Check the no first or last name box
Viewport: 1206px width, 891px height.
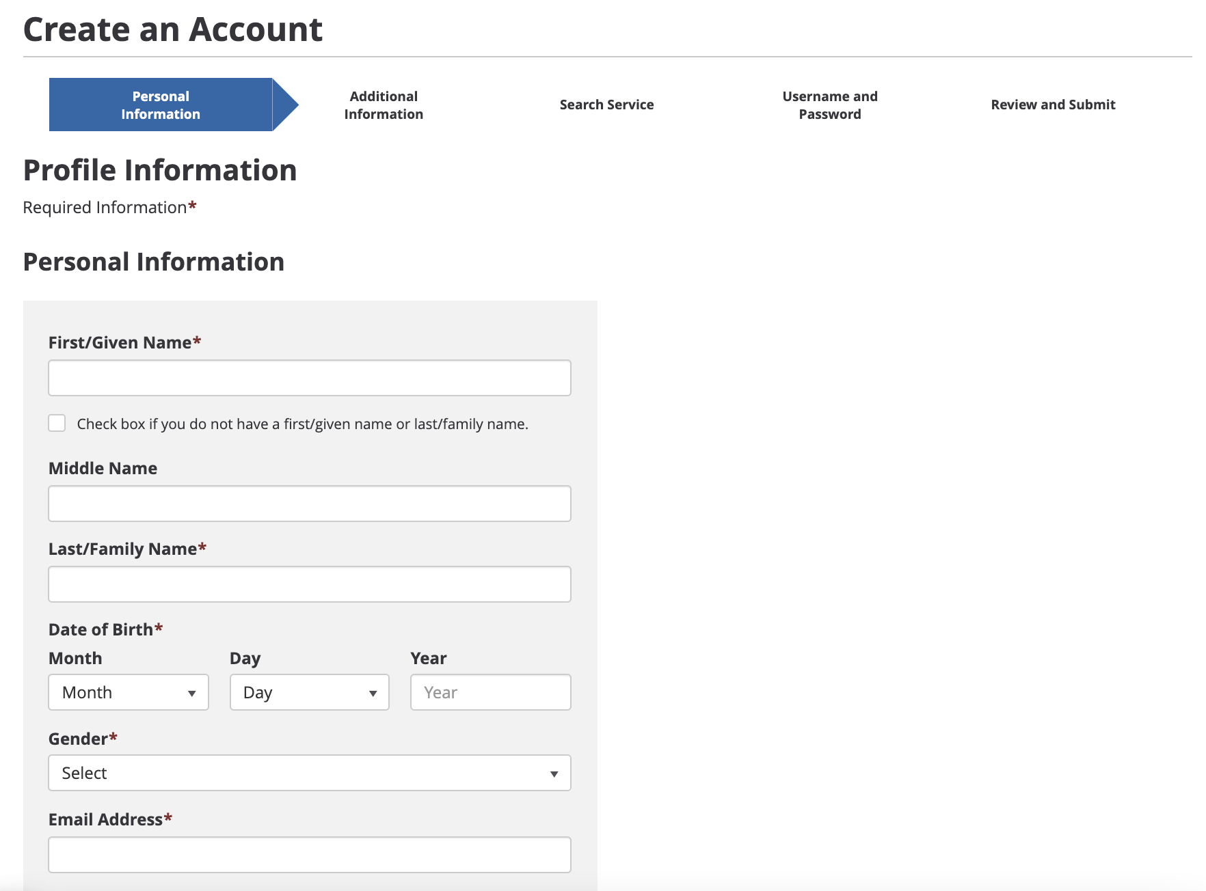(x=57, y=424)
